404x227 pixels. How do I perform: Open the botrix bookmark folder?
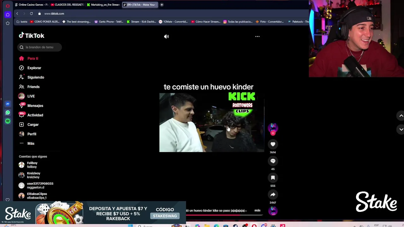(x=22, y=22)
